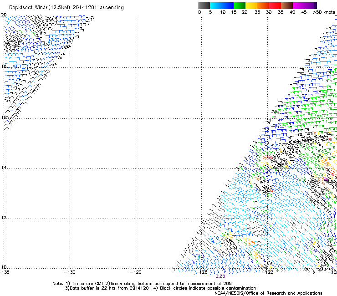Click the 'Rapidscat Winds(12.5KM) 20141201 ascending' title
337x296 pixels.
66,8
